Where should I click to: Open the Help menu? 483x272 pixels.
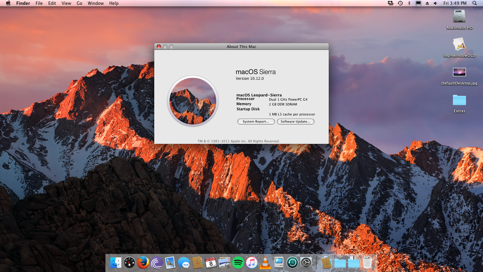(x=114, y=3)
